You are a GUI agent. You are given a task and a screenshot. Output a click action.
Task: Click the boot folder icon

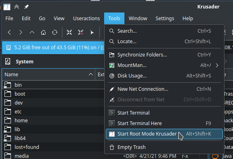(x=7, y=94)
